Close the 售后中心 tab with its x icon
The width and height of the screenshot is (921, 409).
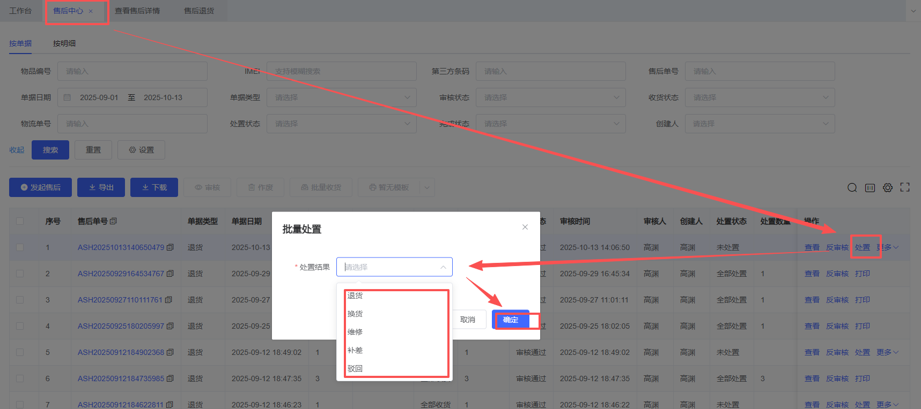point(91,11)
